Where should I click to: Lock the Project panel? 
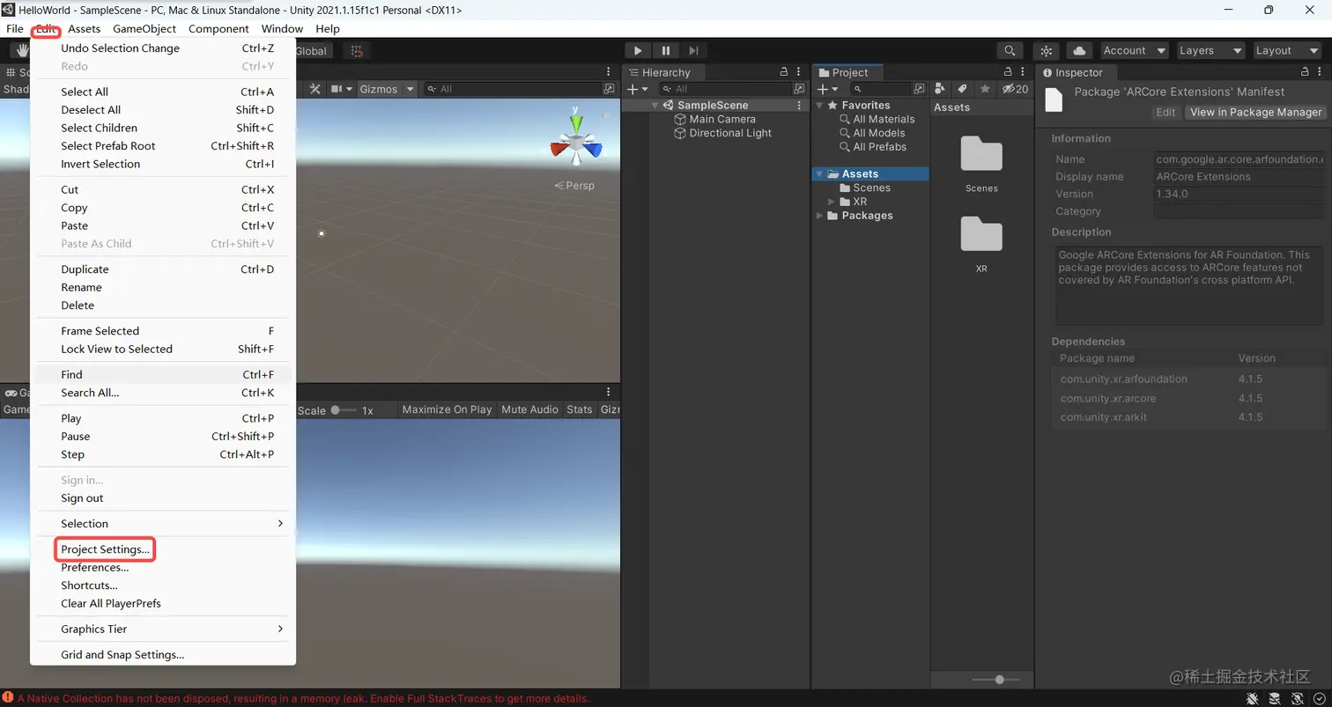click(x=1010, y=72)
